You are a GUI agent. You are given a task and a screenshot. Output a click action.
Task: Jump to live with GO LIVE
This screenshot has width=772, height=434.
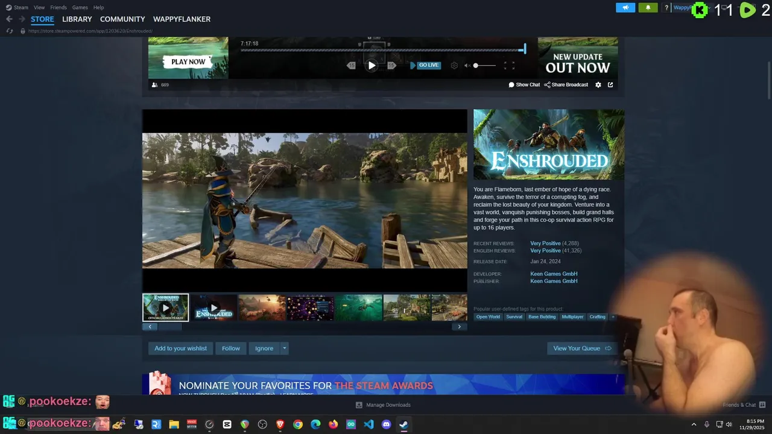425,65
